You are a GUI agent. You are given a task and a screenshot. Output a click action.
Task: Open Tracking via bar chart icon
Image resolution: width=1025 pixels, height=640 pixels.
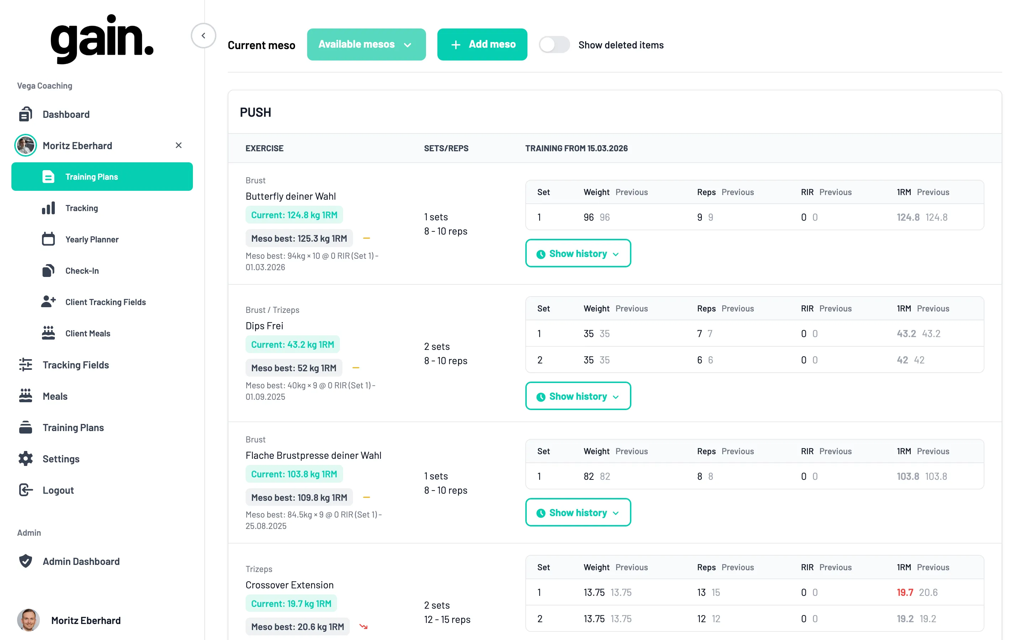[x=48, y=208]
